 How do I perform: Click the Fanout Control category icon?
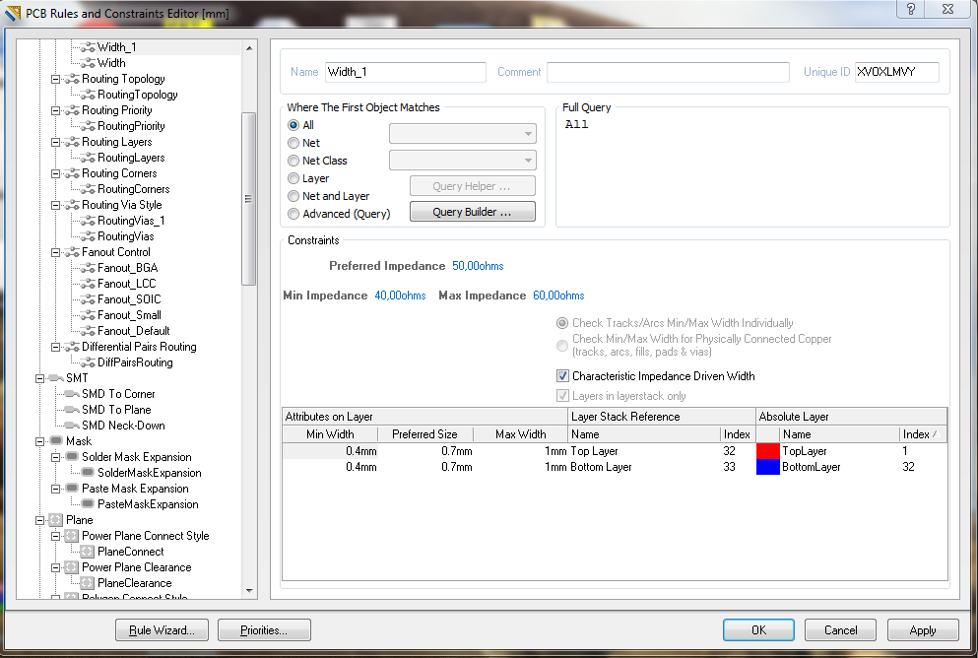click(72, 252)
